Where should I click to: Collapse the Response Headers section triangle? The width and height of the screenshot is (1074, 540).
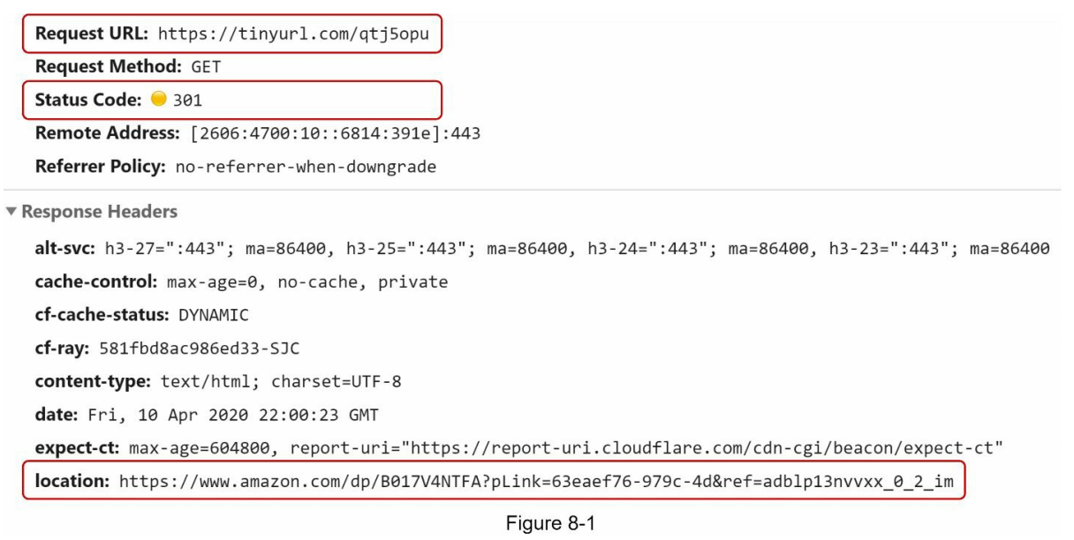click(11, 213)
